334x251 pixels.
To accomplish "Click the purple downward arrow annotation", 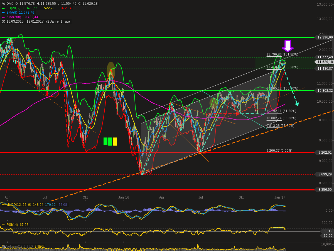I will [x=288, y=46].
